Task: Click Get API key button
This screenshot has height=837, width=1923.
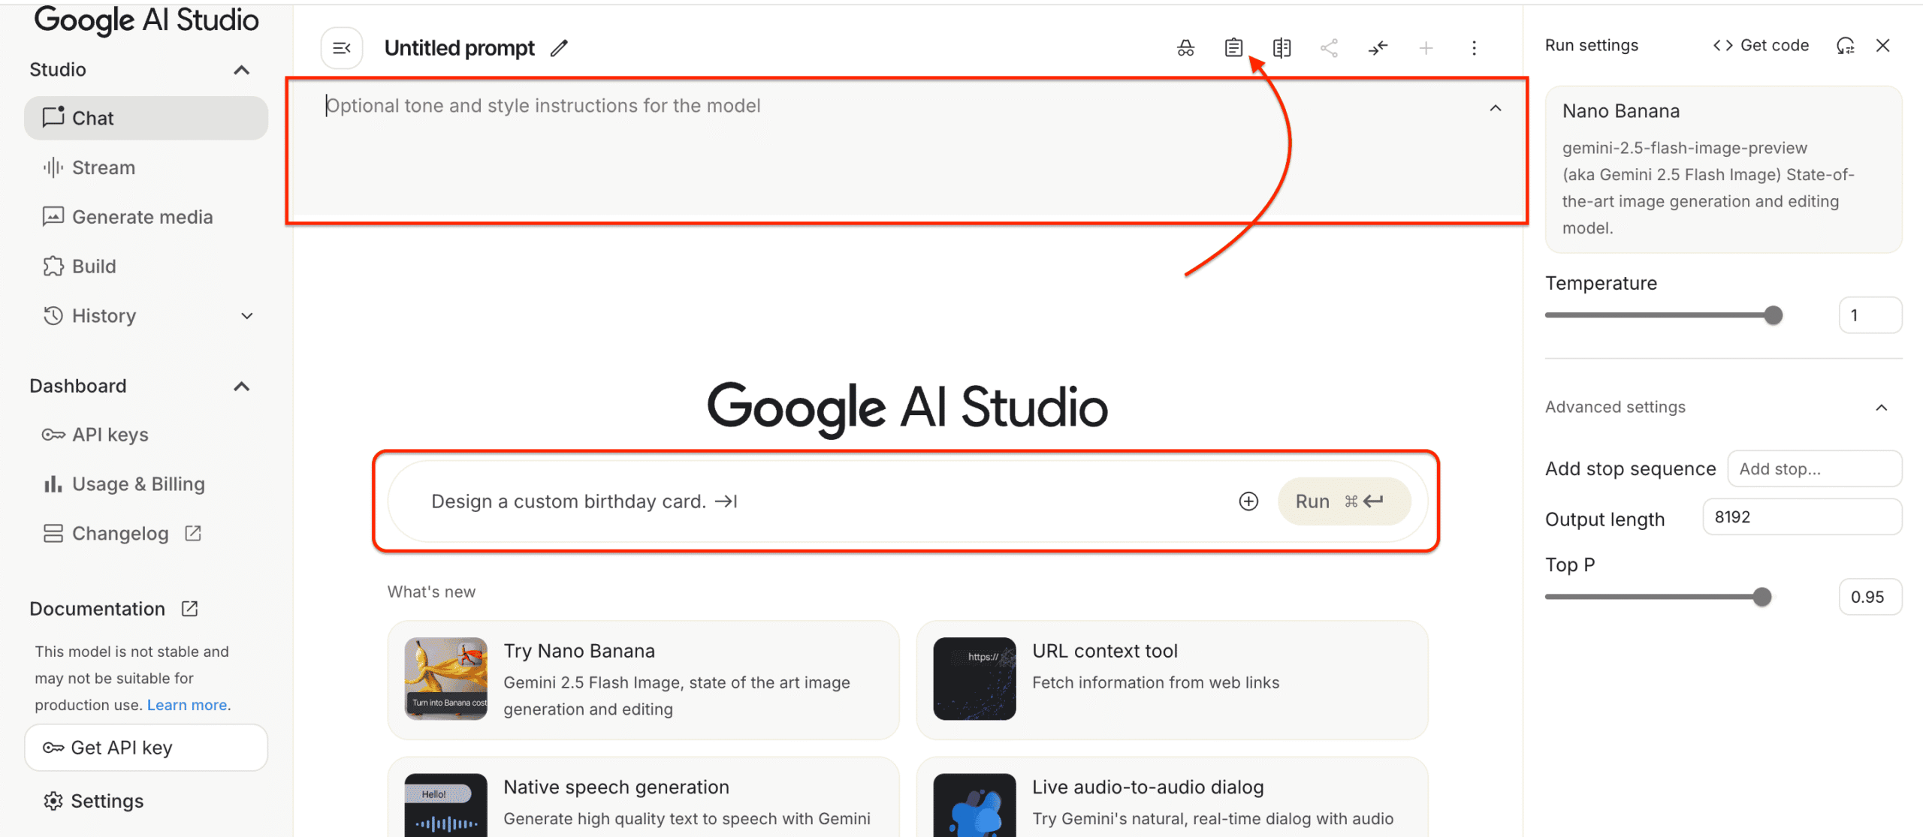Action: point(146,748)
